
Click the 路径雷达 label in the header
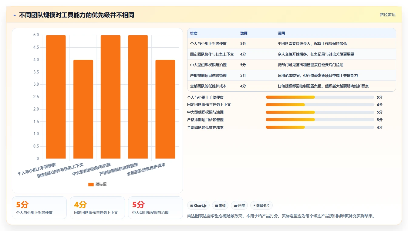pos(388,15)
